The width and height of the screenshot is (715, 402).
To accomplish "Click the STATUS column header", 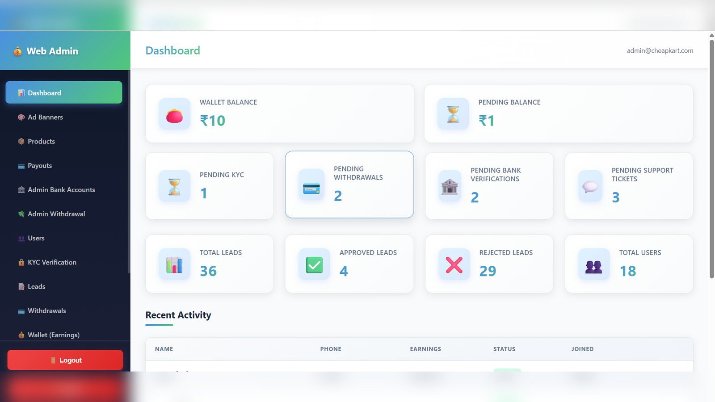I will pos(505,349).
